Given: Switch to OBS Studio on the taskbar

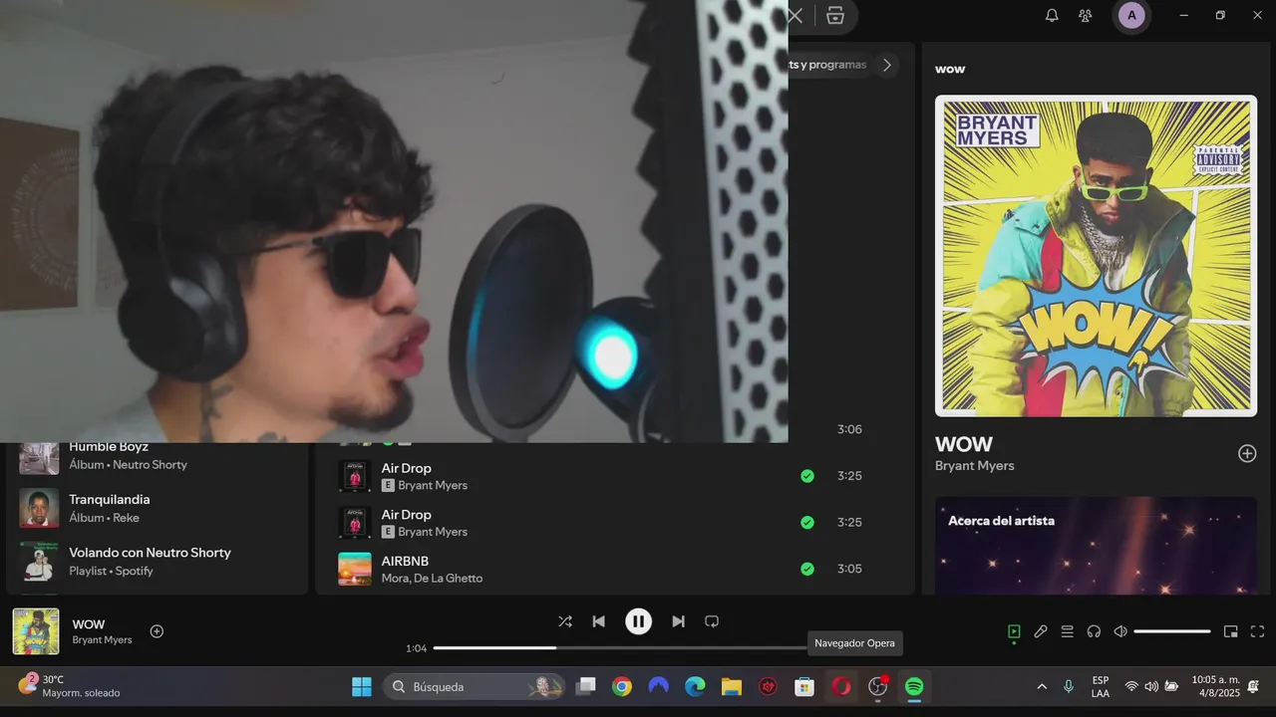Looking at the screenshot, I should [878, 686].
